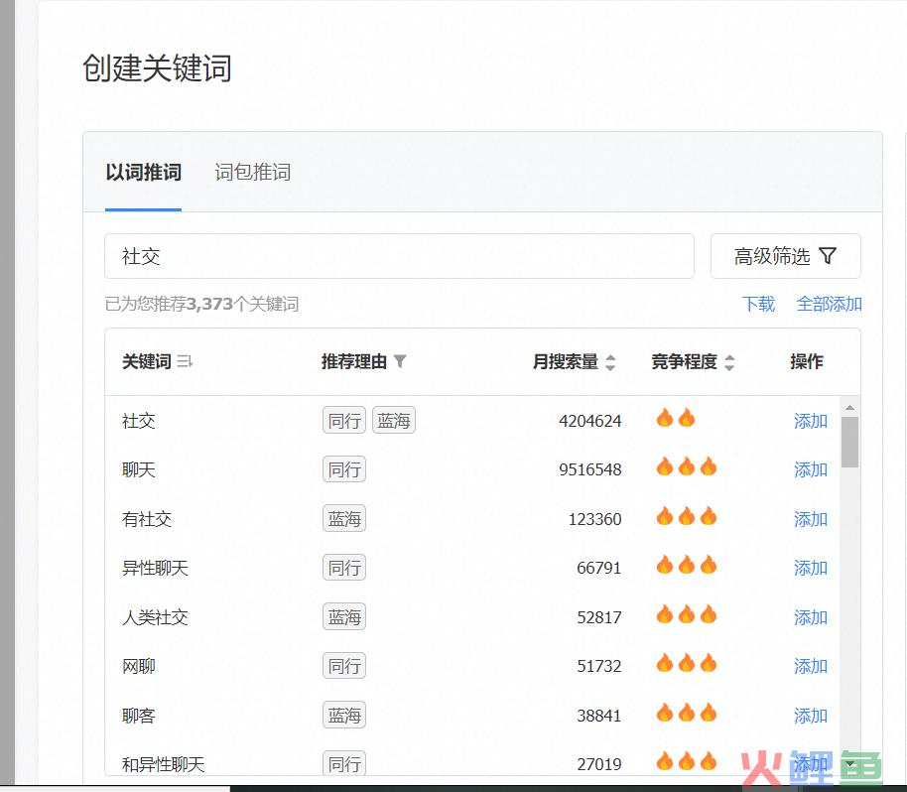
Task: Switch to the 词包推词 tab
Action: (253, 173)
